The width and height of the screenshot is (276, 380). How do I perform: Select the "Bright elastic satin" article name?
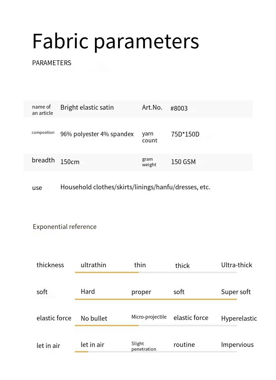pyautogui.click(x=87, y=107)
